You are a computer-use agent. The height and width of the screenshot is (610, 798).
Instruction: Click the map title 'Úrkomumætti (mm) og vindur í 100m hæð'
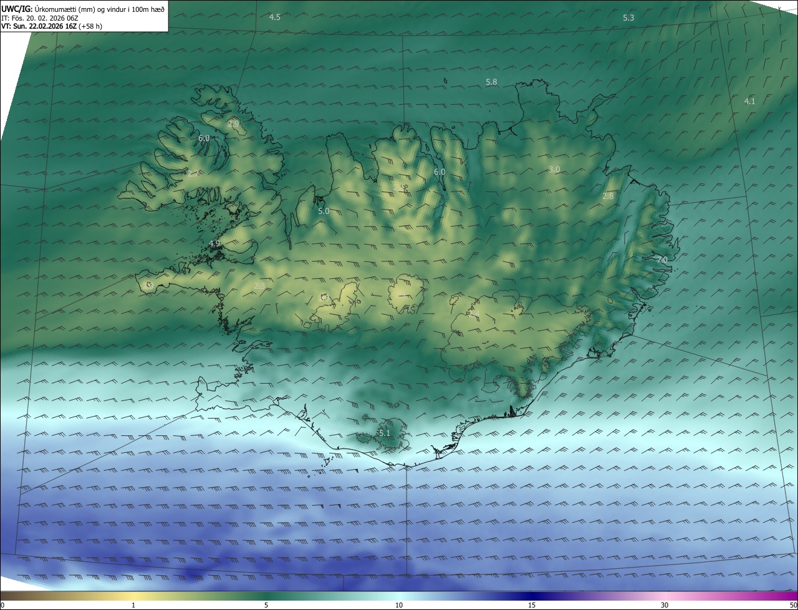pyautogui.click(x=100, y=9)
